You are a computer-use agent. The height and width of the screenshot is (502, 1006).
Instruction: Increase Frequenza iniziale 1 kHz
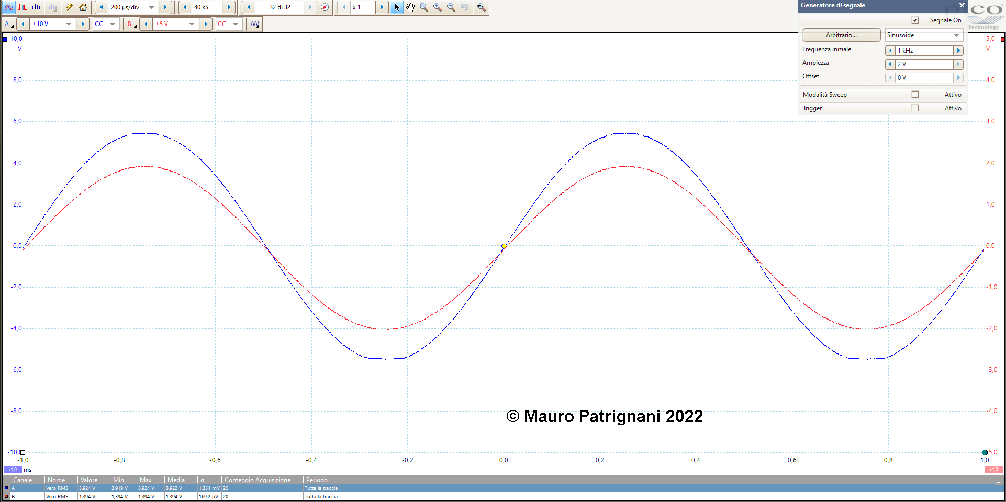(x=958, y=51)
